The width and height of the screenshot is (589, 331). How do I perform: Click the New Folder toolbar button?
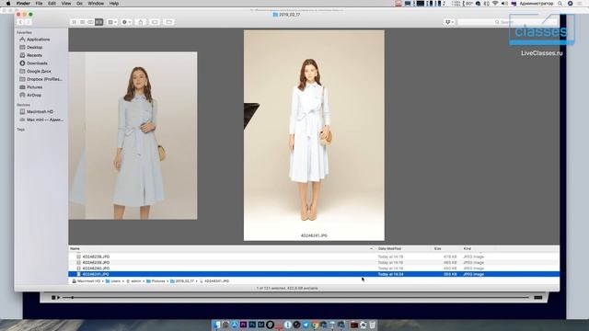click(169, 22)
